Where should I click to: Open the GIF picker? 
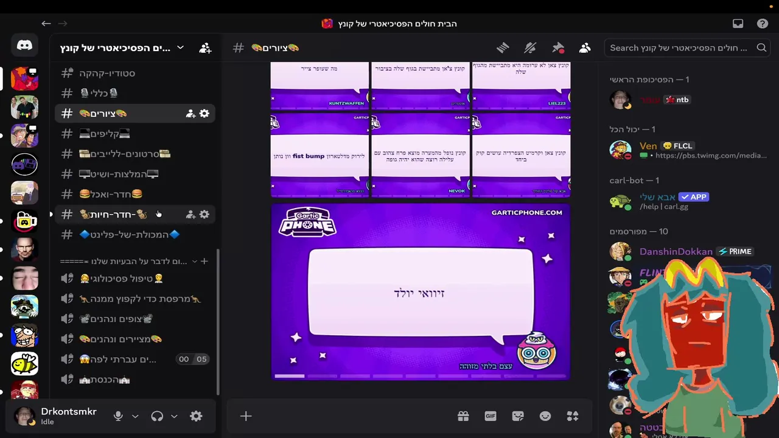491,416
